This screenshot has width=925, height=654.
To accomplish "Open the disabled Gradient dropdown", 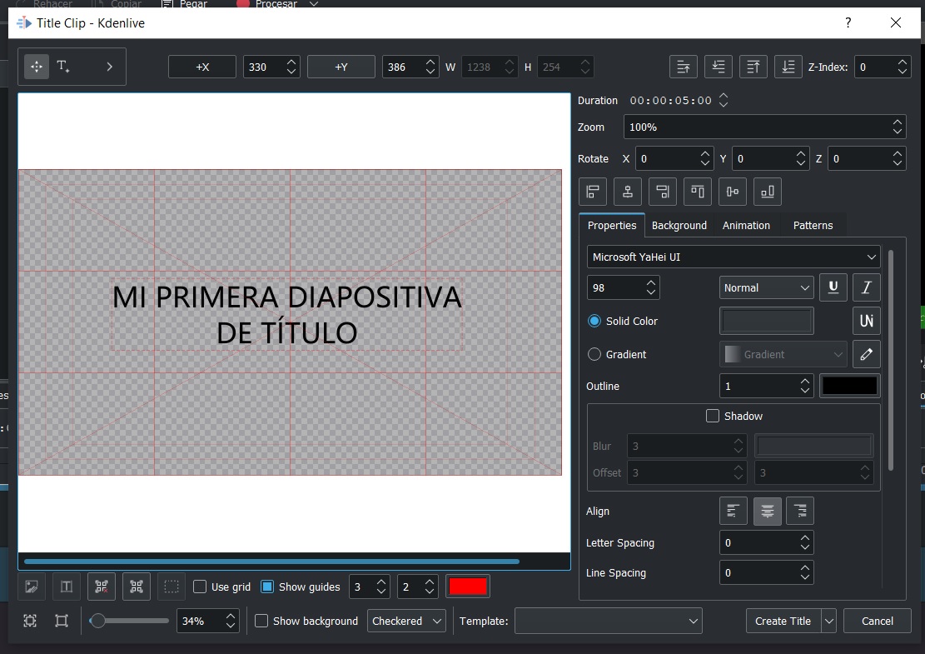I will [x=783, y=354].
